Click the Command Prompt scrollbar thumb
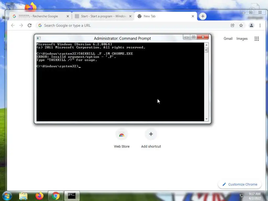The width and height of the screenshot is (268, 201). pos(206,50)
